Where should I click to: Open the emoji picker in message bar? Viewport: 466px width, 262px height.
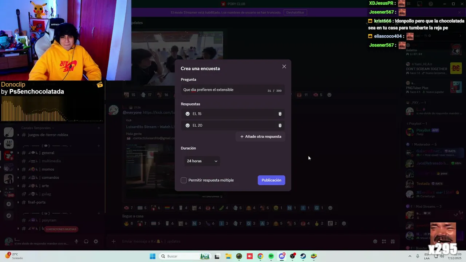point(375,241)
